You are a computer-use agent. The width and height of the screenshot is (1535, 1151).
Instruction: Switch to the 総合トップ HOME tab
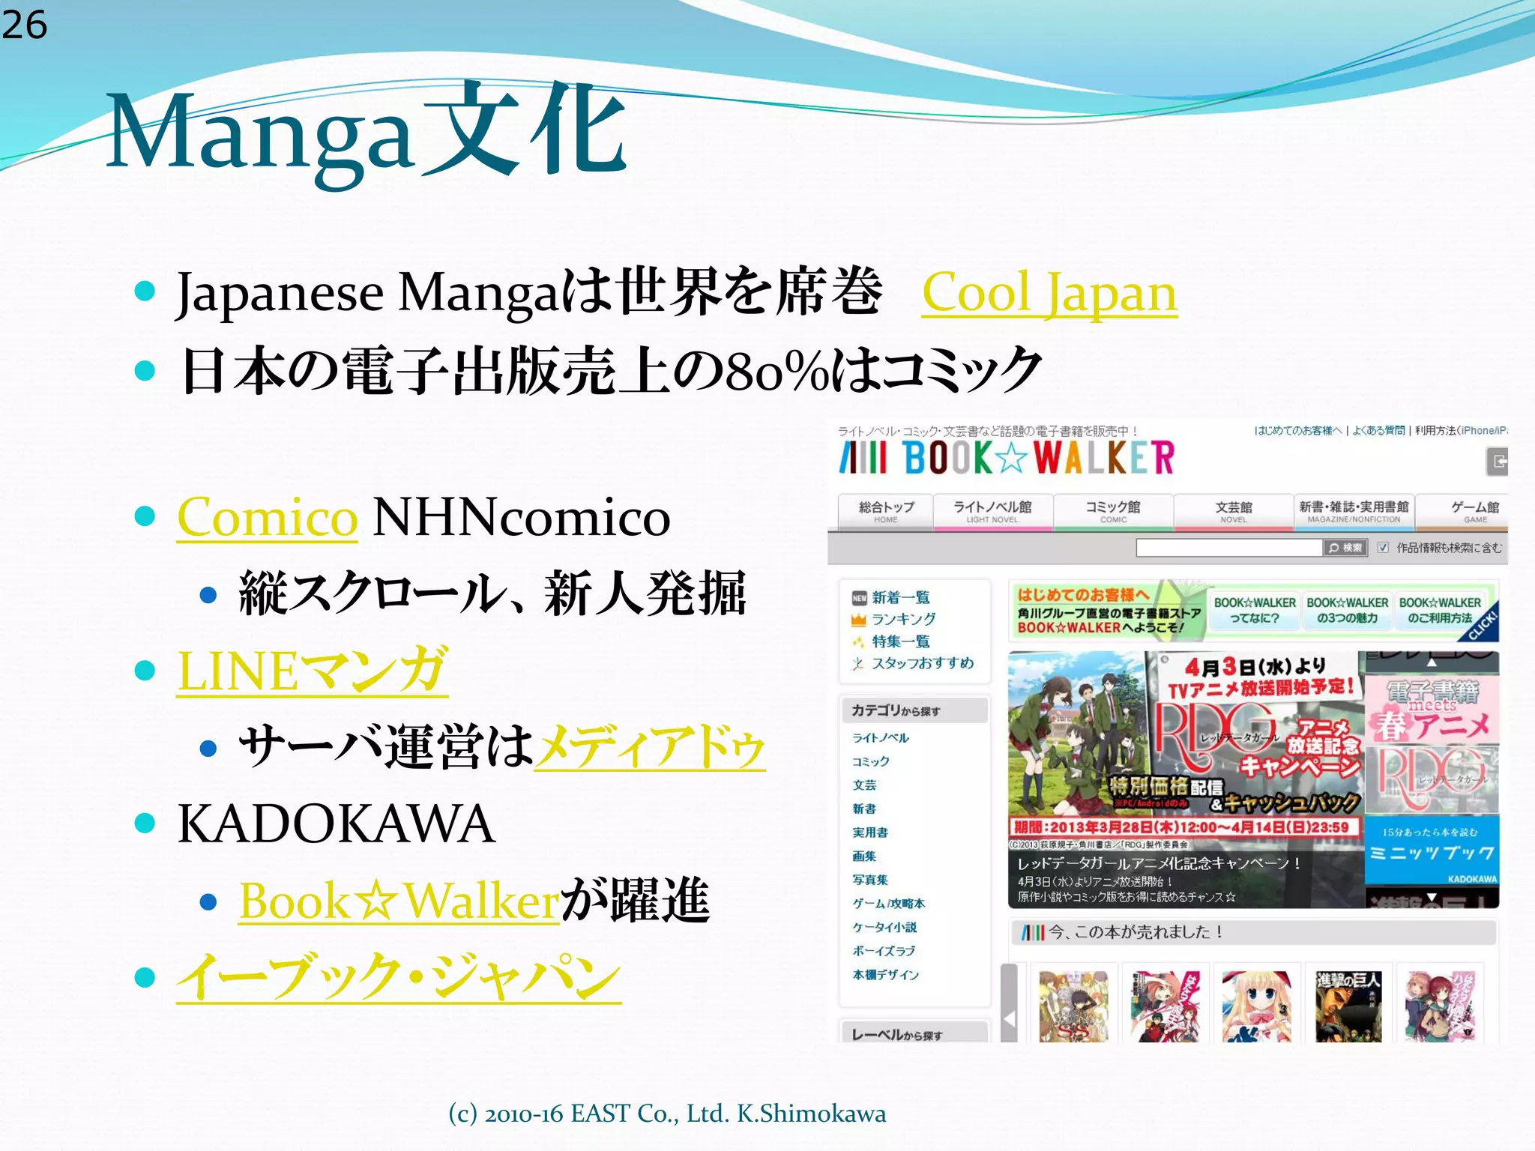(886, 512)
